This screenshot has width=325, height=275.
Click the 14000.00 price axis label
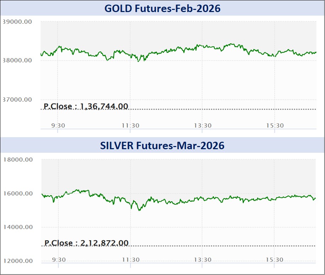tap(17, 227)
